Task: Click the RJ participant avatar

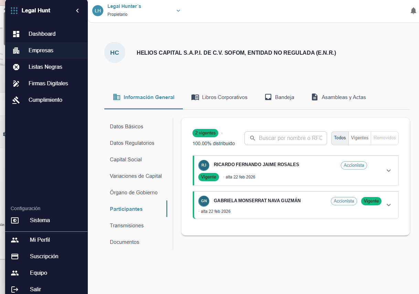Action: click(x=204, y=165)
